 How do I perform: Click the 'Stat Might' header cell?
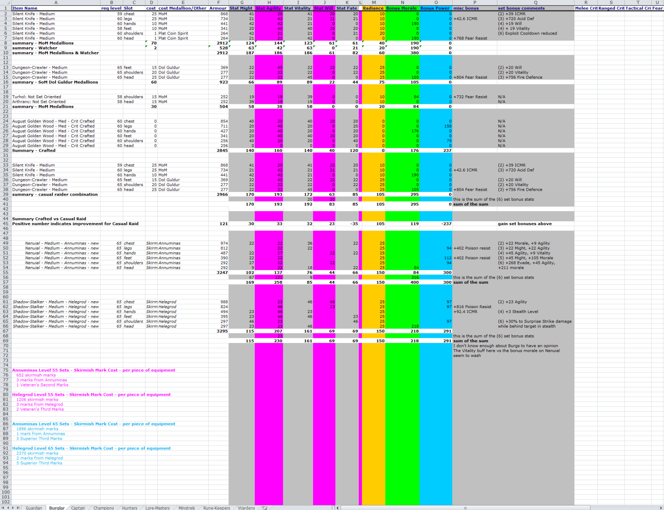pyautogui.click(x=242, y=8)
